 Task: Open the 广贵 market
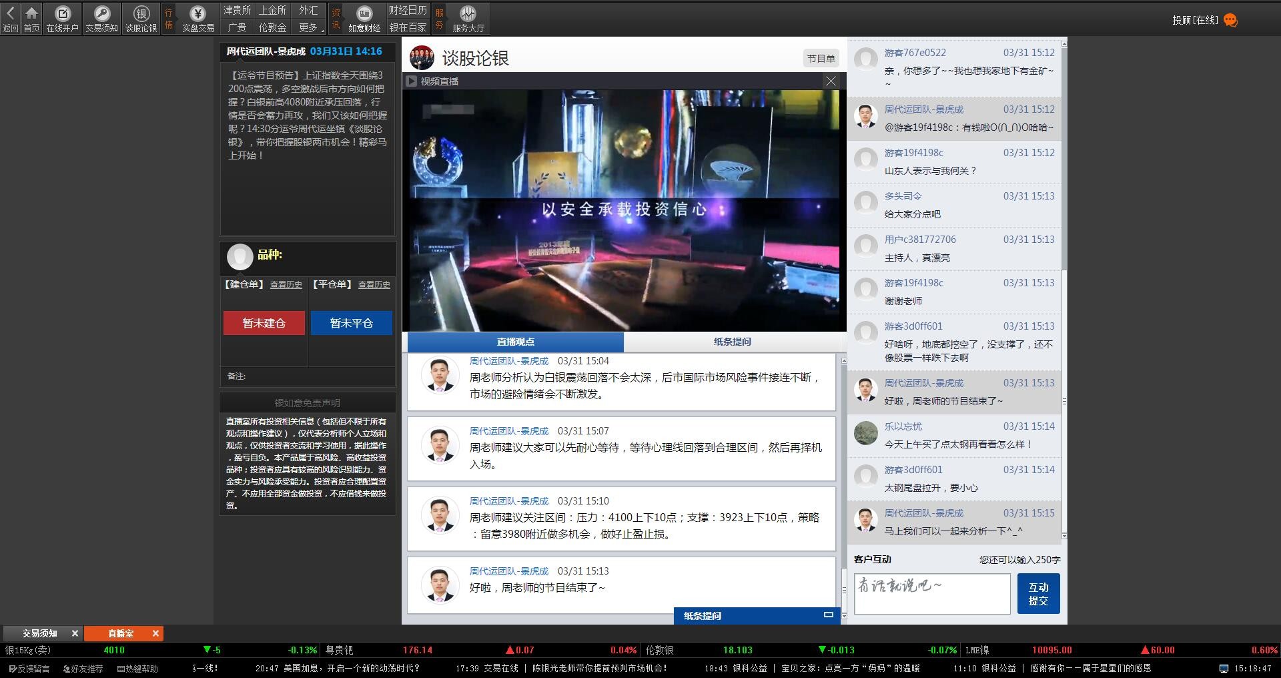tap(237, 27)
